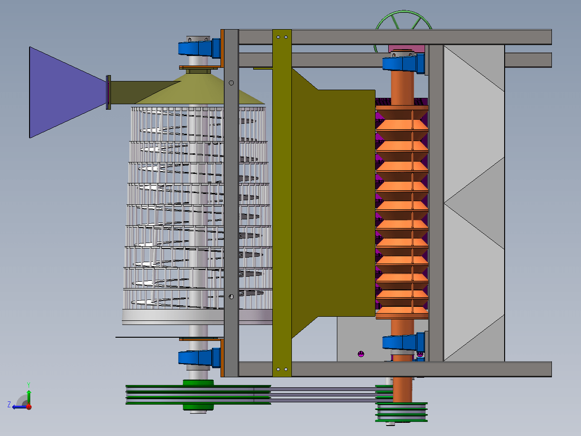581x436 pixels.
Task: Select the blue flange joining hopper and pipe
Action: (108, 92)
